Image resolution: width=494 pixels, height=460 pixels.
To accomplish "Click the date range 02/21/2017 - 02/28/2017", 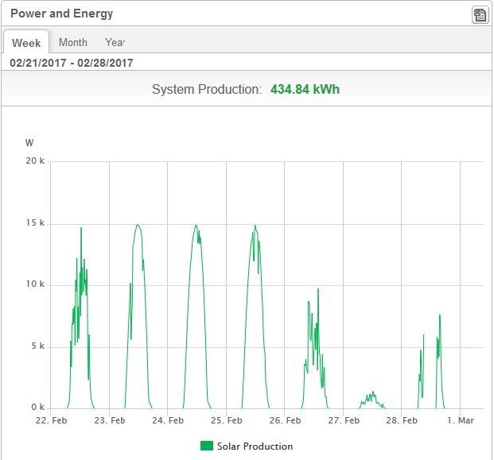I will (x=72, y=63).
